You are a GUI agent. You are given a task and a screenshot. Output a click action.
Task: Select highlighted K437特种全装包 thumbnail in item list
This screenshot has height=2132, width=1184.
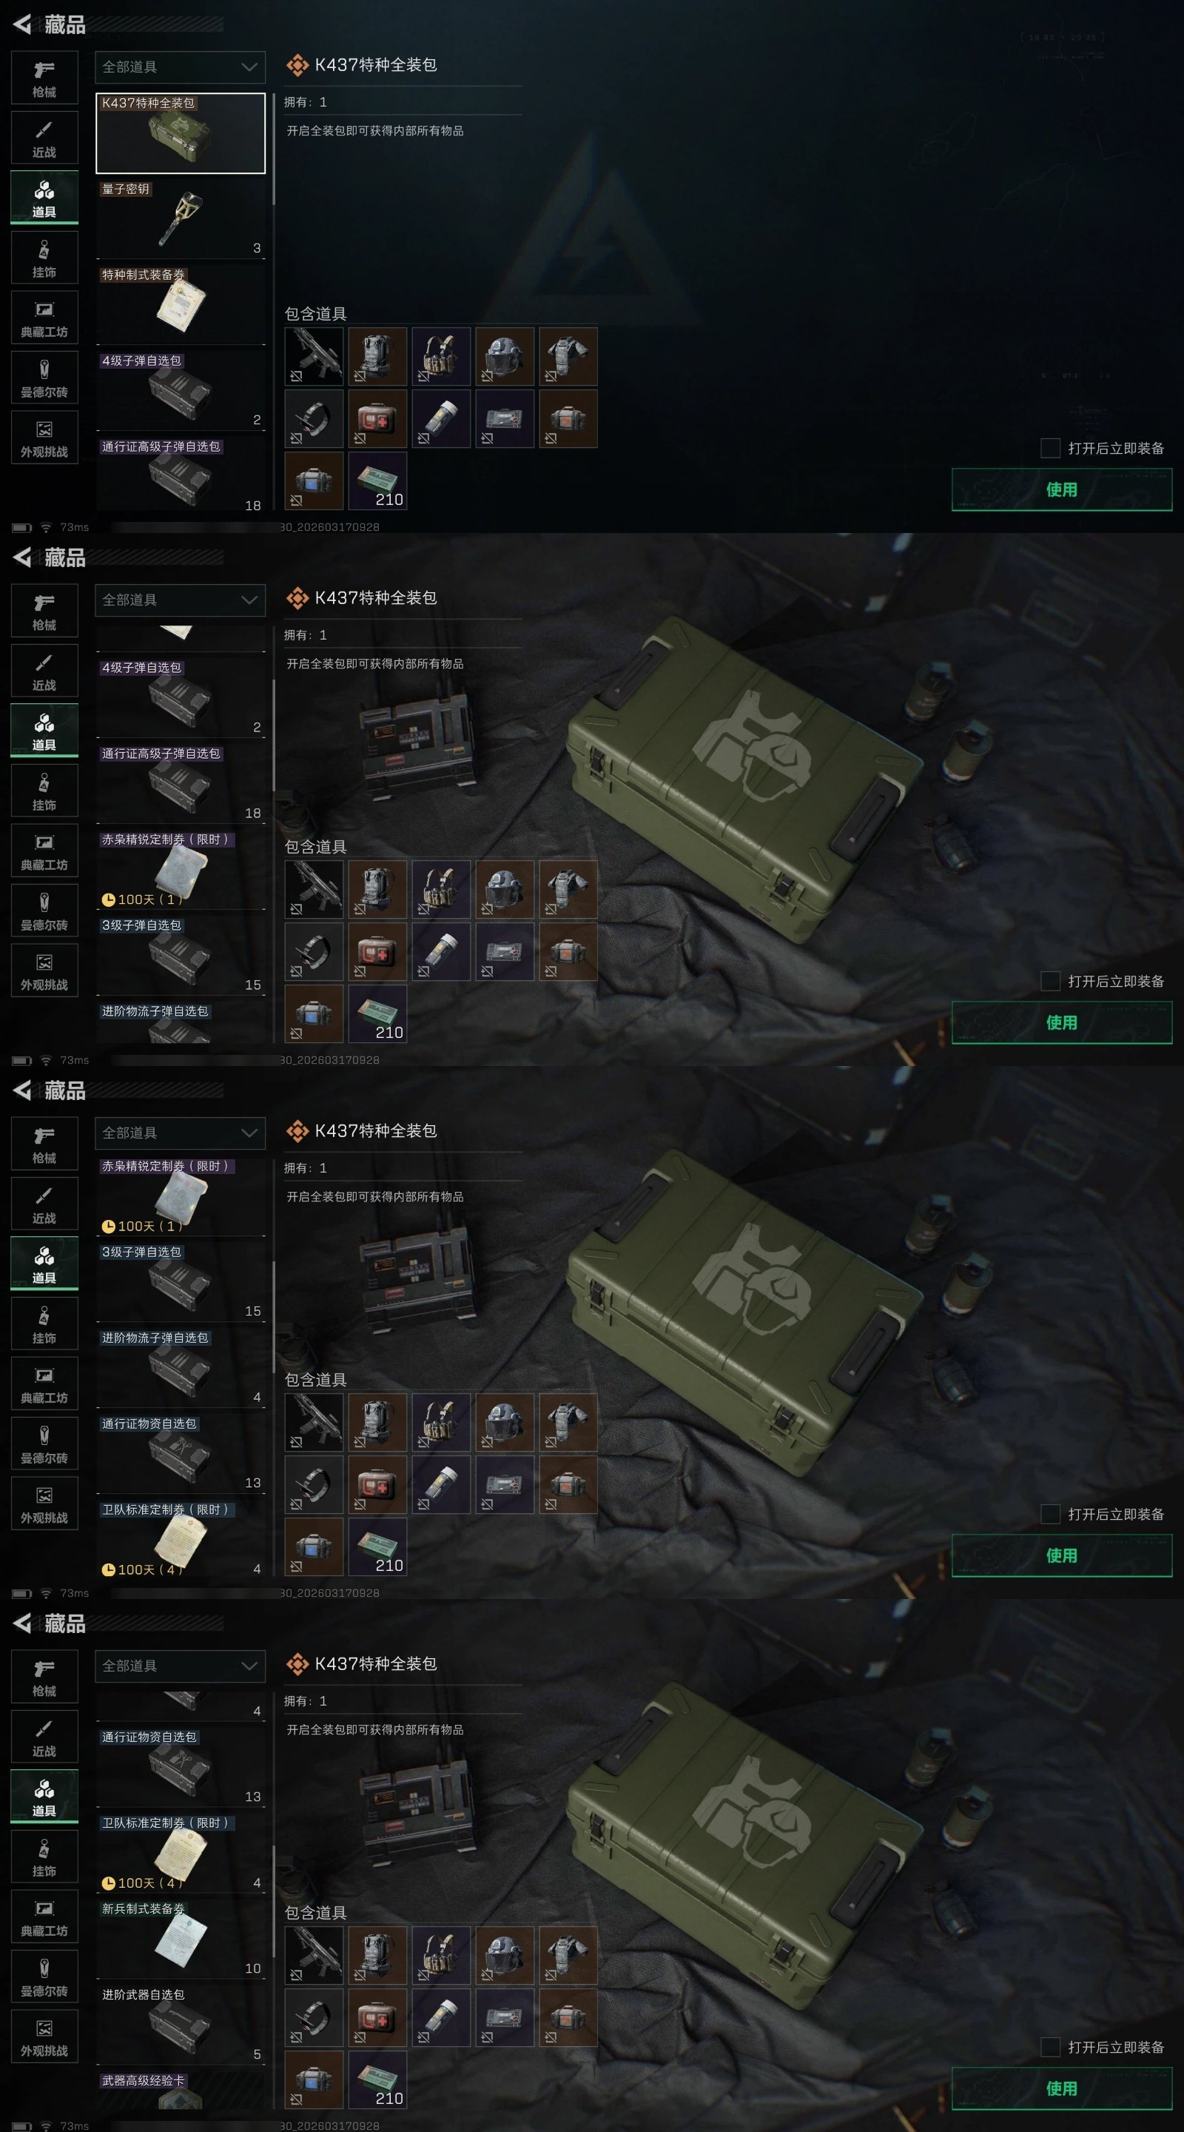(x=181, y=133)
